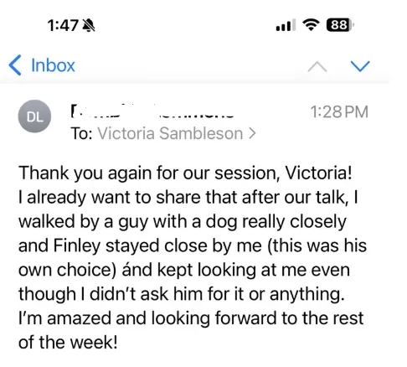This screenshot has width=407, height=367.
Task: Tap the To: label in header
Action: (81, 133)
